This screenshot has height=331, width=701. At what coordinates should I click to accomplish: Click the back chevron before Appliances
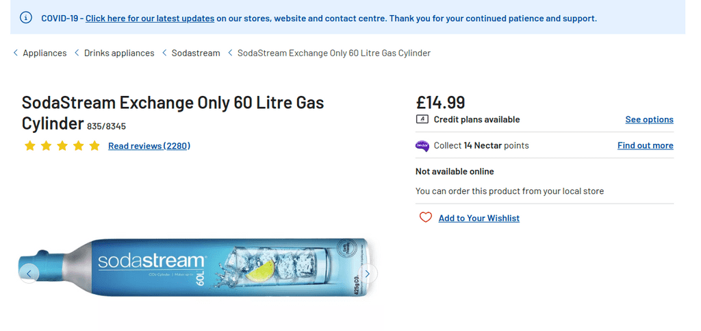pyautogui.click(x=16, y=53)
